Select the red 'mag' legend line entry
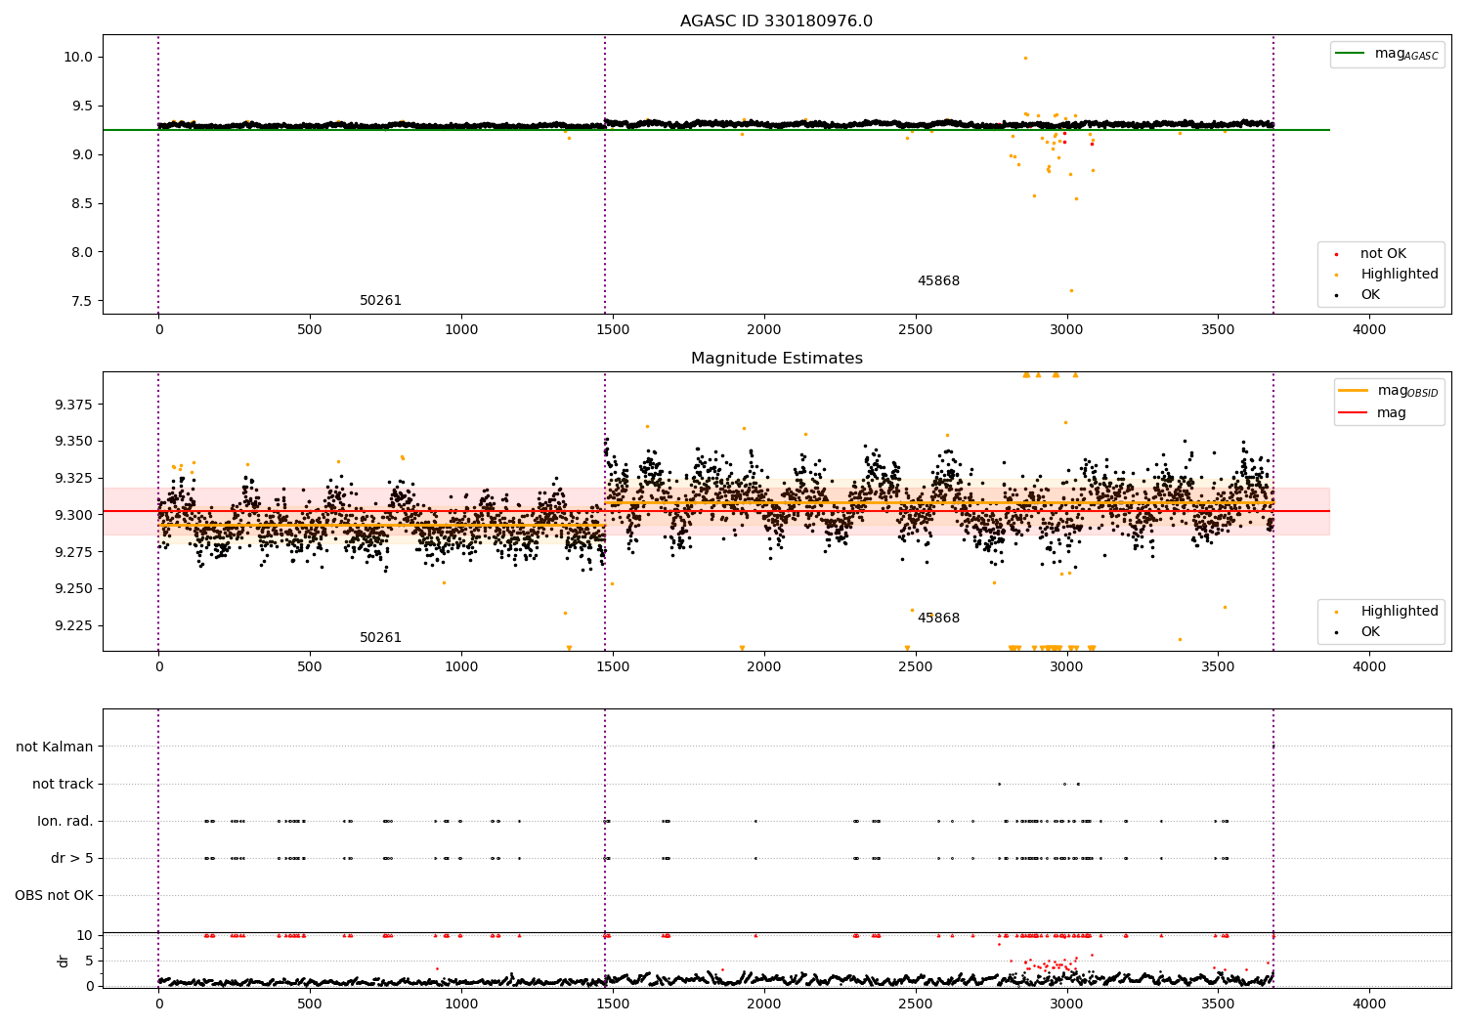 (1373, 413)
